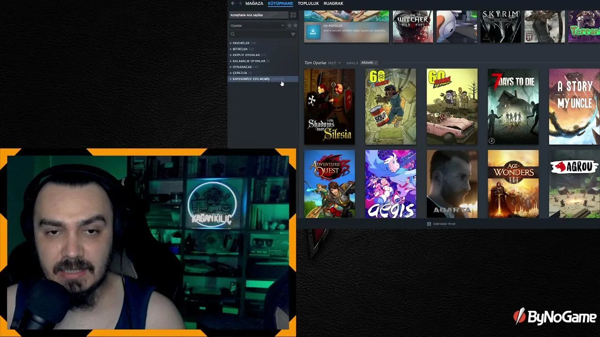Open the Agartha game cover
The height and width of the screenshot is (337, 600).
(x=452, y=184)
